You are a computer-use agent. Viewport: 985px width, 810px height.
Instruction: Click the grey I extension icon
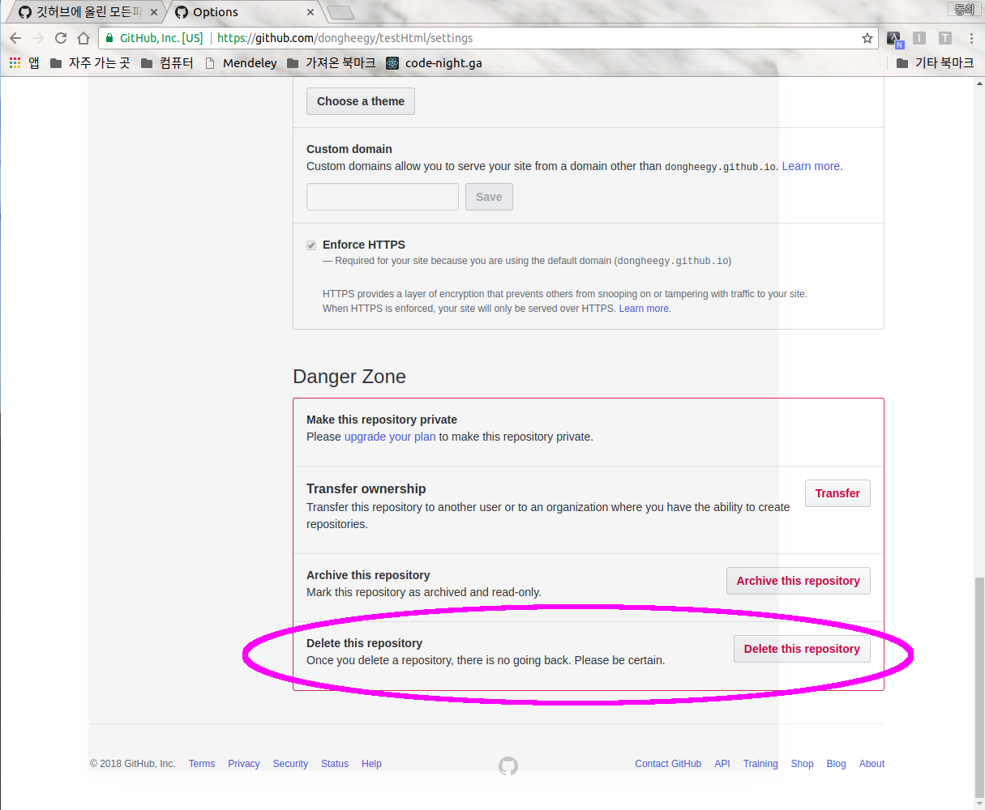click(919, 38)
